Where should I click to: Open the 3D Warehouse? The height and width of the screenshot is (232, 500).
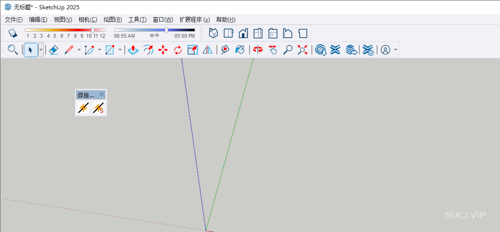point(320,50)
